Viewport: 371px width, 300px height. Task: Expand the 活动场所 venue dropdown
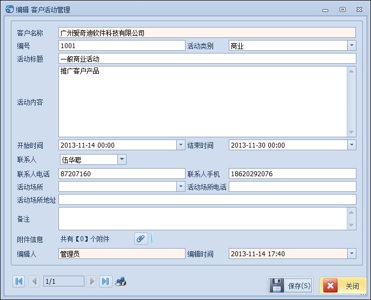[181, 186]
